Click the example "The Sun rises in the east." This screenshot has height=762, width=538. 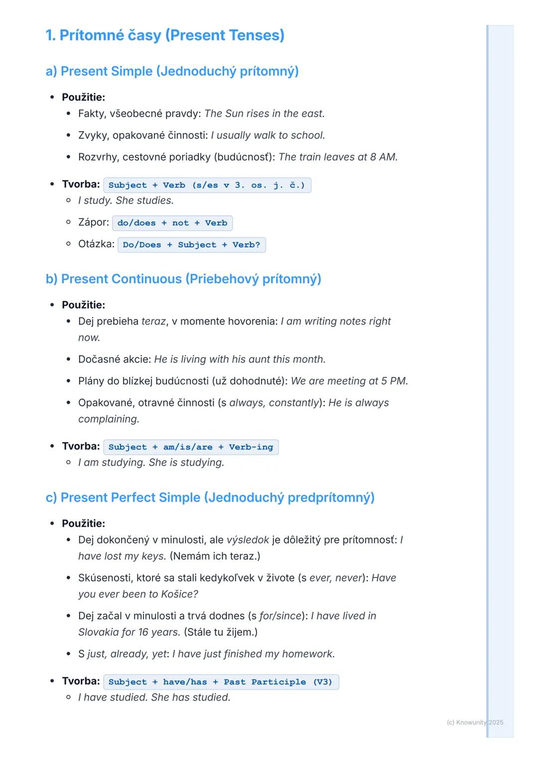pos(265,114)
